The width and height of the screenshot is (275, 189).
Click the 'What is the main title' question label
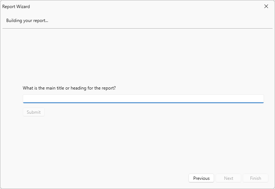(69, 88)
